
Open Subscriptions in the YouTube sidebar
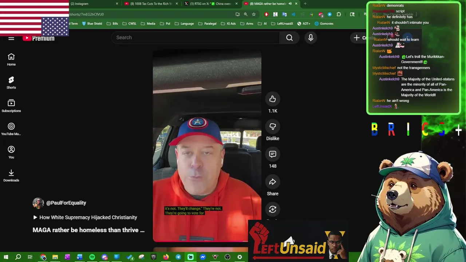pyautogui.click(x=11, y=106)
